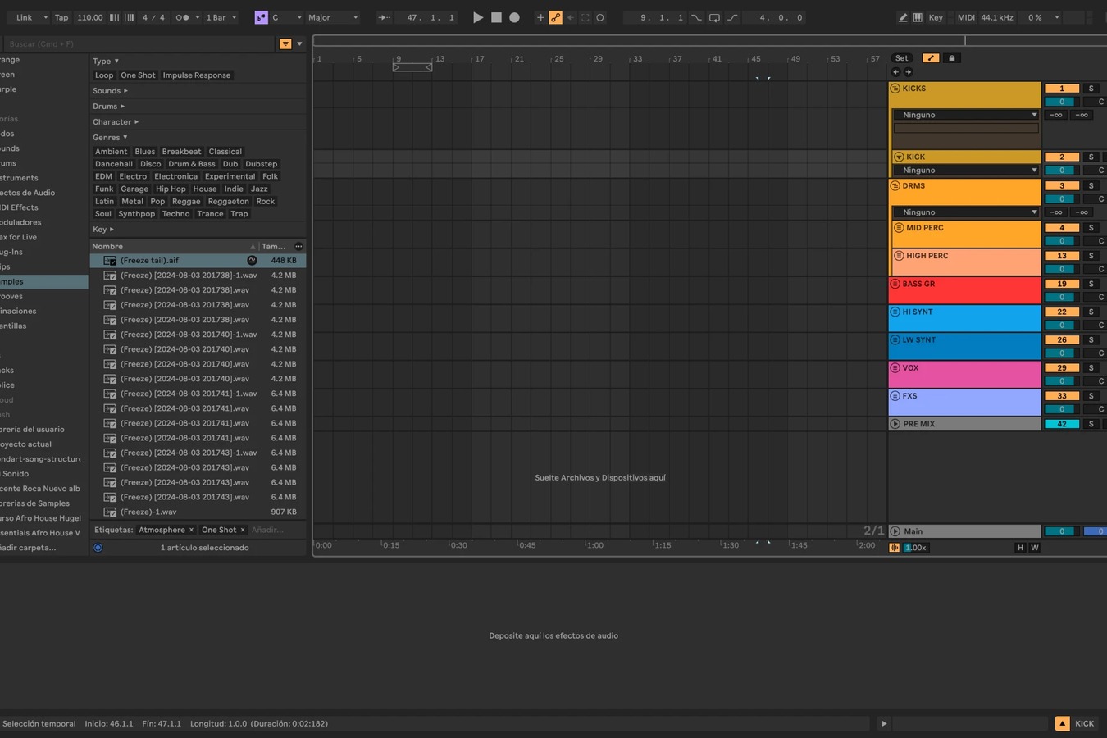Image resolution: width=1107 pixels, height=738 pixels.
Task: Toggle the orange Automation Mode button
Action: click(931, 58)
